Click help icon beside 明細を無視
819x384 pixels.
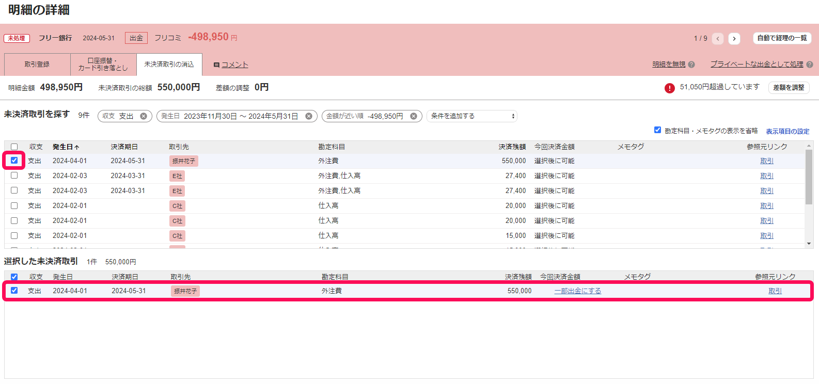pos(691,65)
